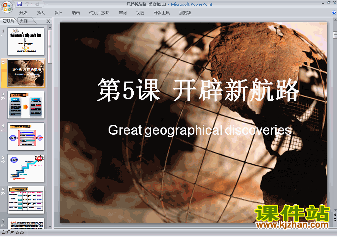Go to next slide with double-down arrow

(x=335, y=220)
